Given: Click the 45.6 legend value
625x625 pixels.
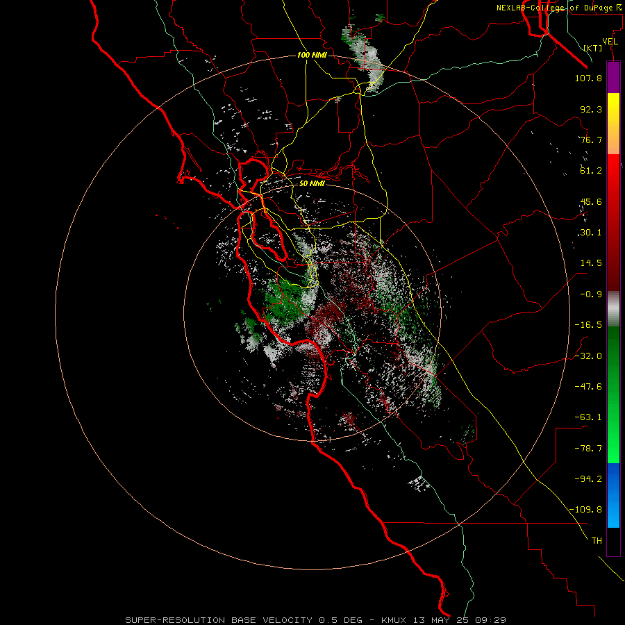Looking at the screenshot, I should click(x=591, y=201).
